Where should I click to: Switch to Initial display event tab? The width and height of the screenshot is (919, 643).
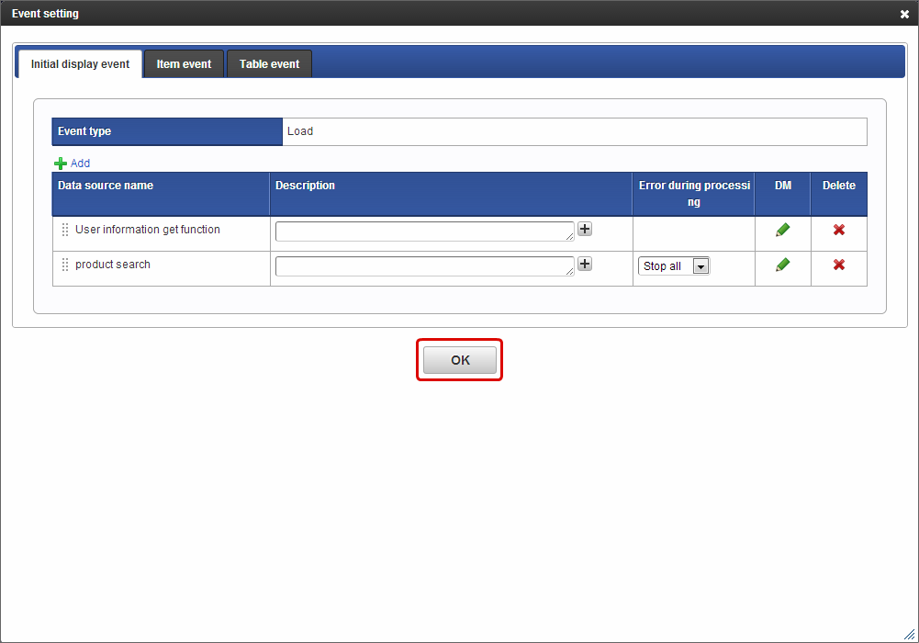[x=80, y=64]
